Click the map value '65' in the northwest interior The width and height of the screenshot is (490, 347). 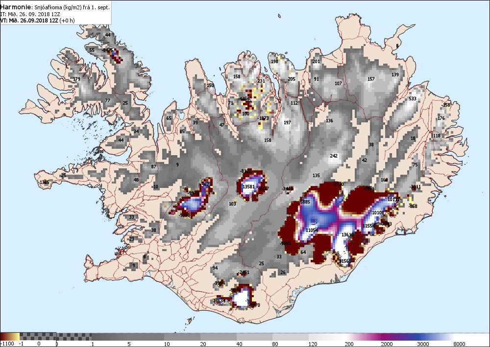coord(169,118)
